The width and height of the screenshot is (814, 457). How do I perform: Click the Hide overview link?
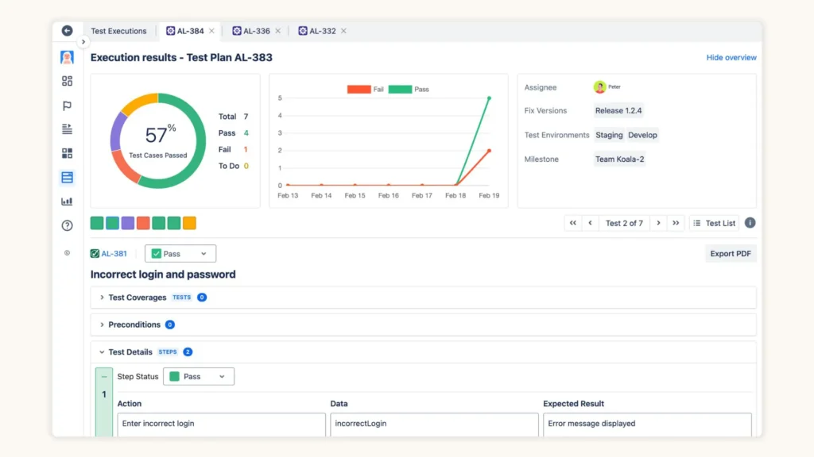pos(731,57)
